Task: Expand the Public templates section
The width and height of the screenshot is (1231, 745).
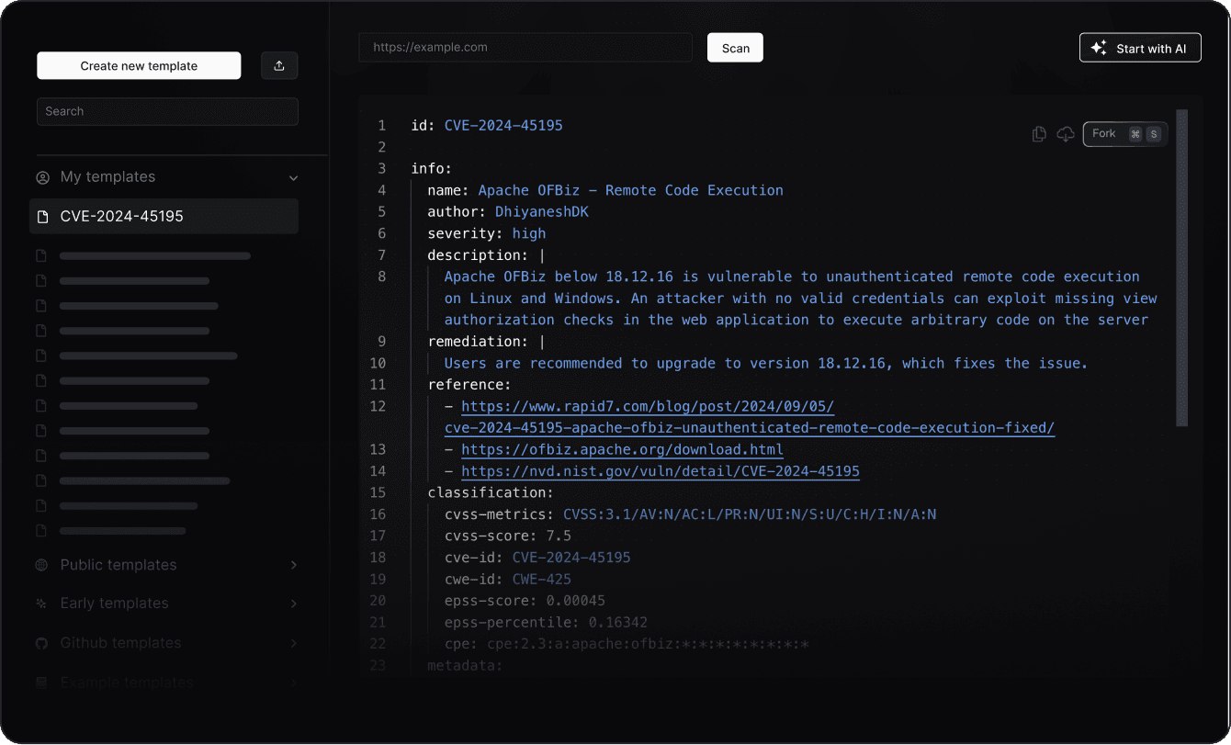Action: (x=293, y=565)
